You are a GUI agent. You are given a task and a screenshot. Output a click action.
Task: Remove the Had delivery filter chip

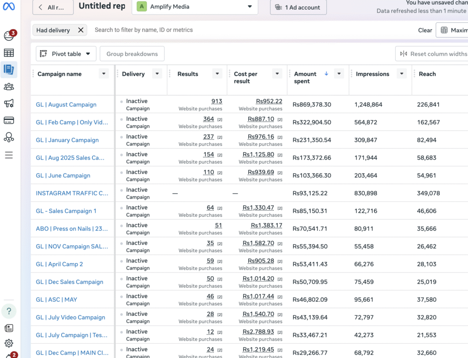point(81,30)
